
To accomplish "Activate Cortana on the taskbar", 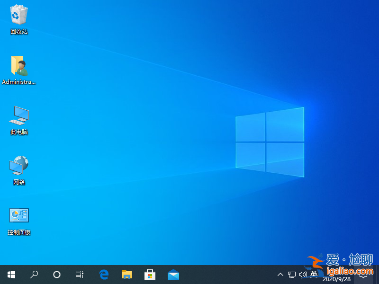I will [x=57, y=275].
